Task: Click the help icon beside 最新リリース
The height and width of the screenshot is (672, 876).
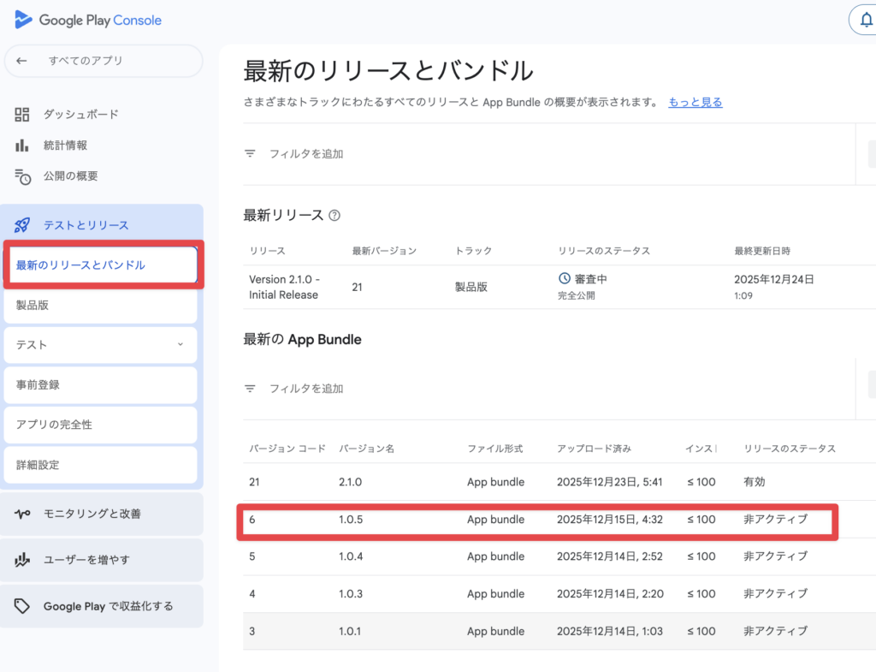Action: point(334,216)
